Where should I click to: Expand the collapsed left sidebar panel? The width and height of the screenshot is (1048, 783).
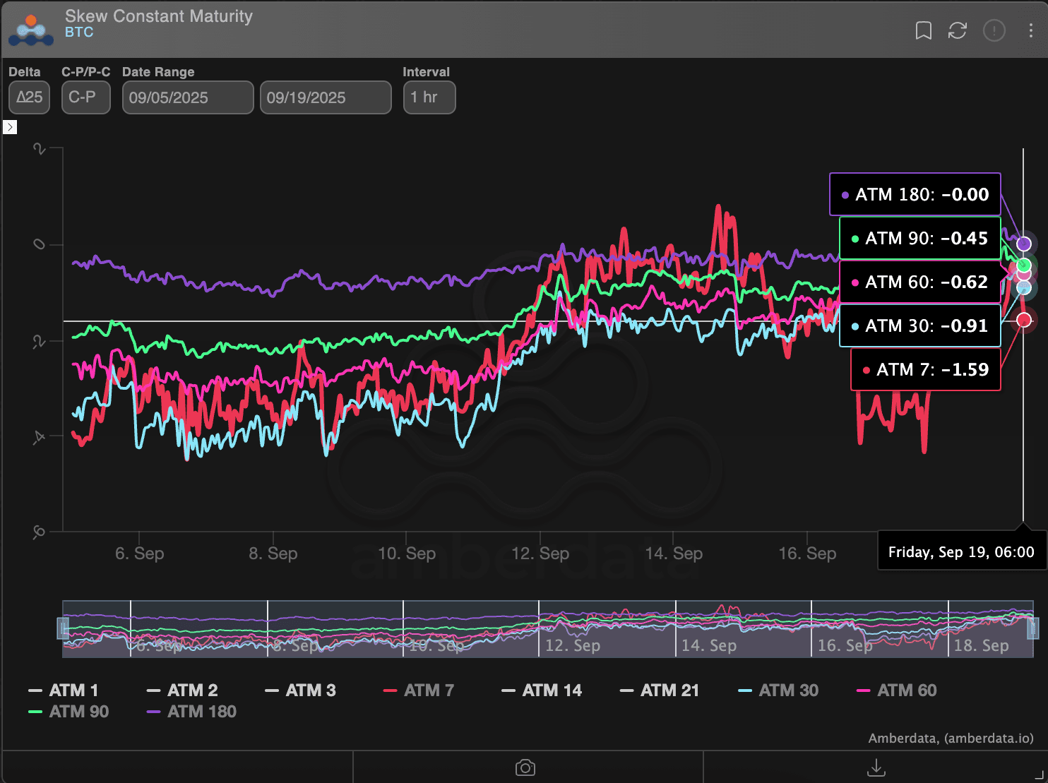coord(10,127)
